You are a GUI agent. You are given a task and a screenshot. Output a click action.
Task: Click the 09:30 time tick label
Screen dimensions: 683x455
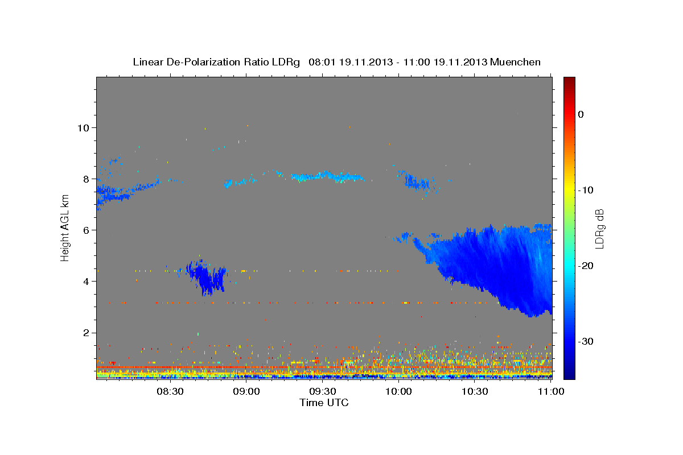(322, 391)
